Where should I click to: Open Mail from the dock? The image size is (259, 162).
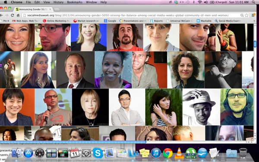[110, 153]
